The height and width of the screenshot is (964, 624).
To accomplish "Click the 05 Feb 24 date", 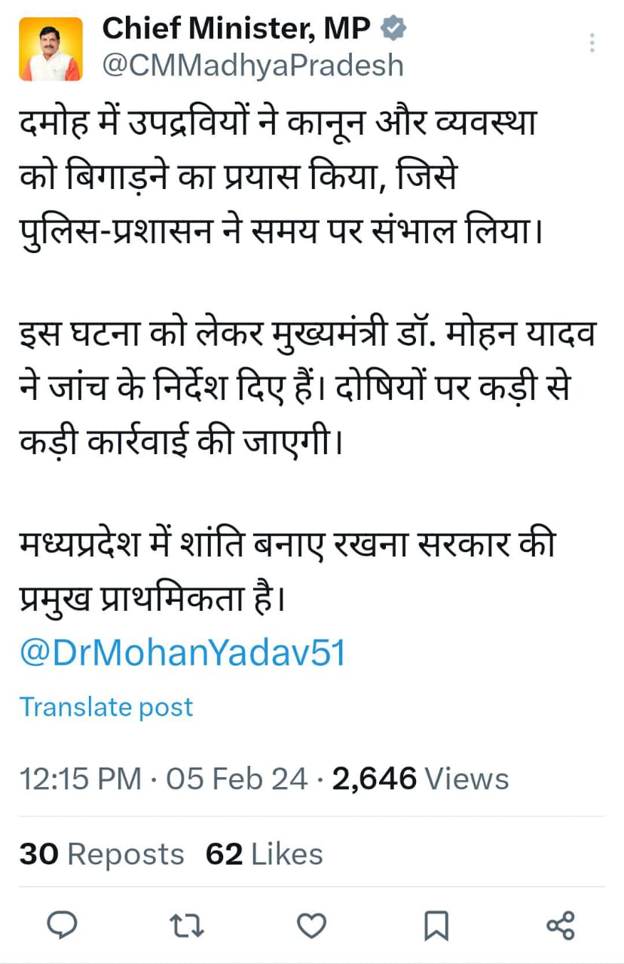I will pyautogui.click(x=237, y=778).
